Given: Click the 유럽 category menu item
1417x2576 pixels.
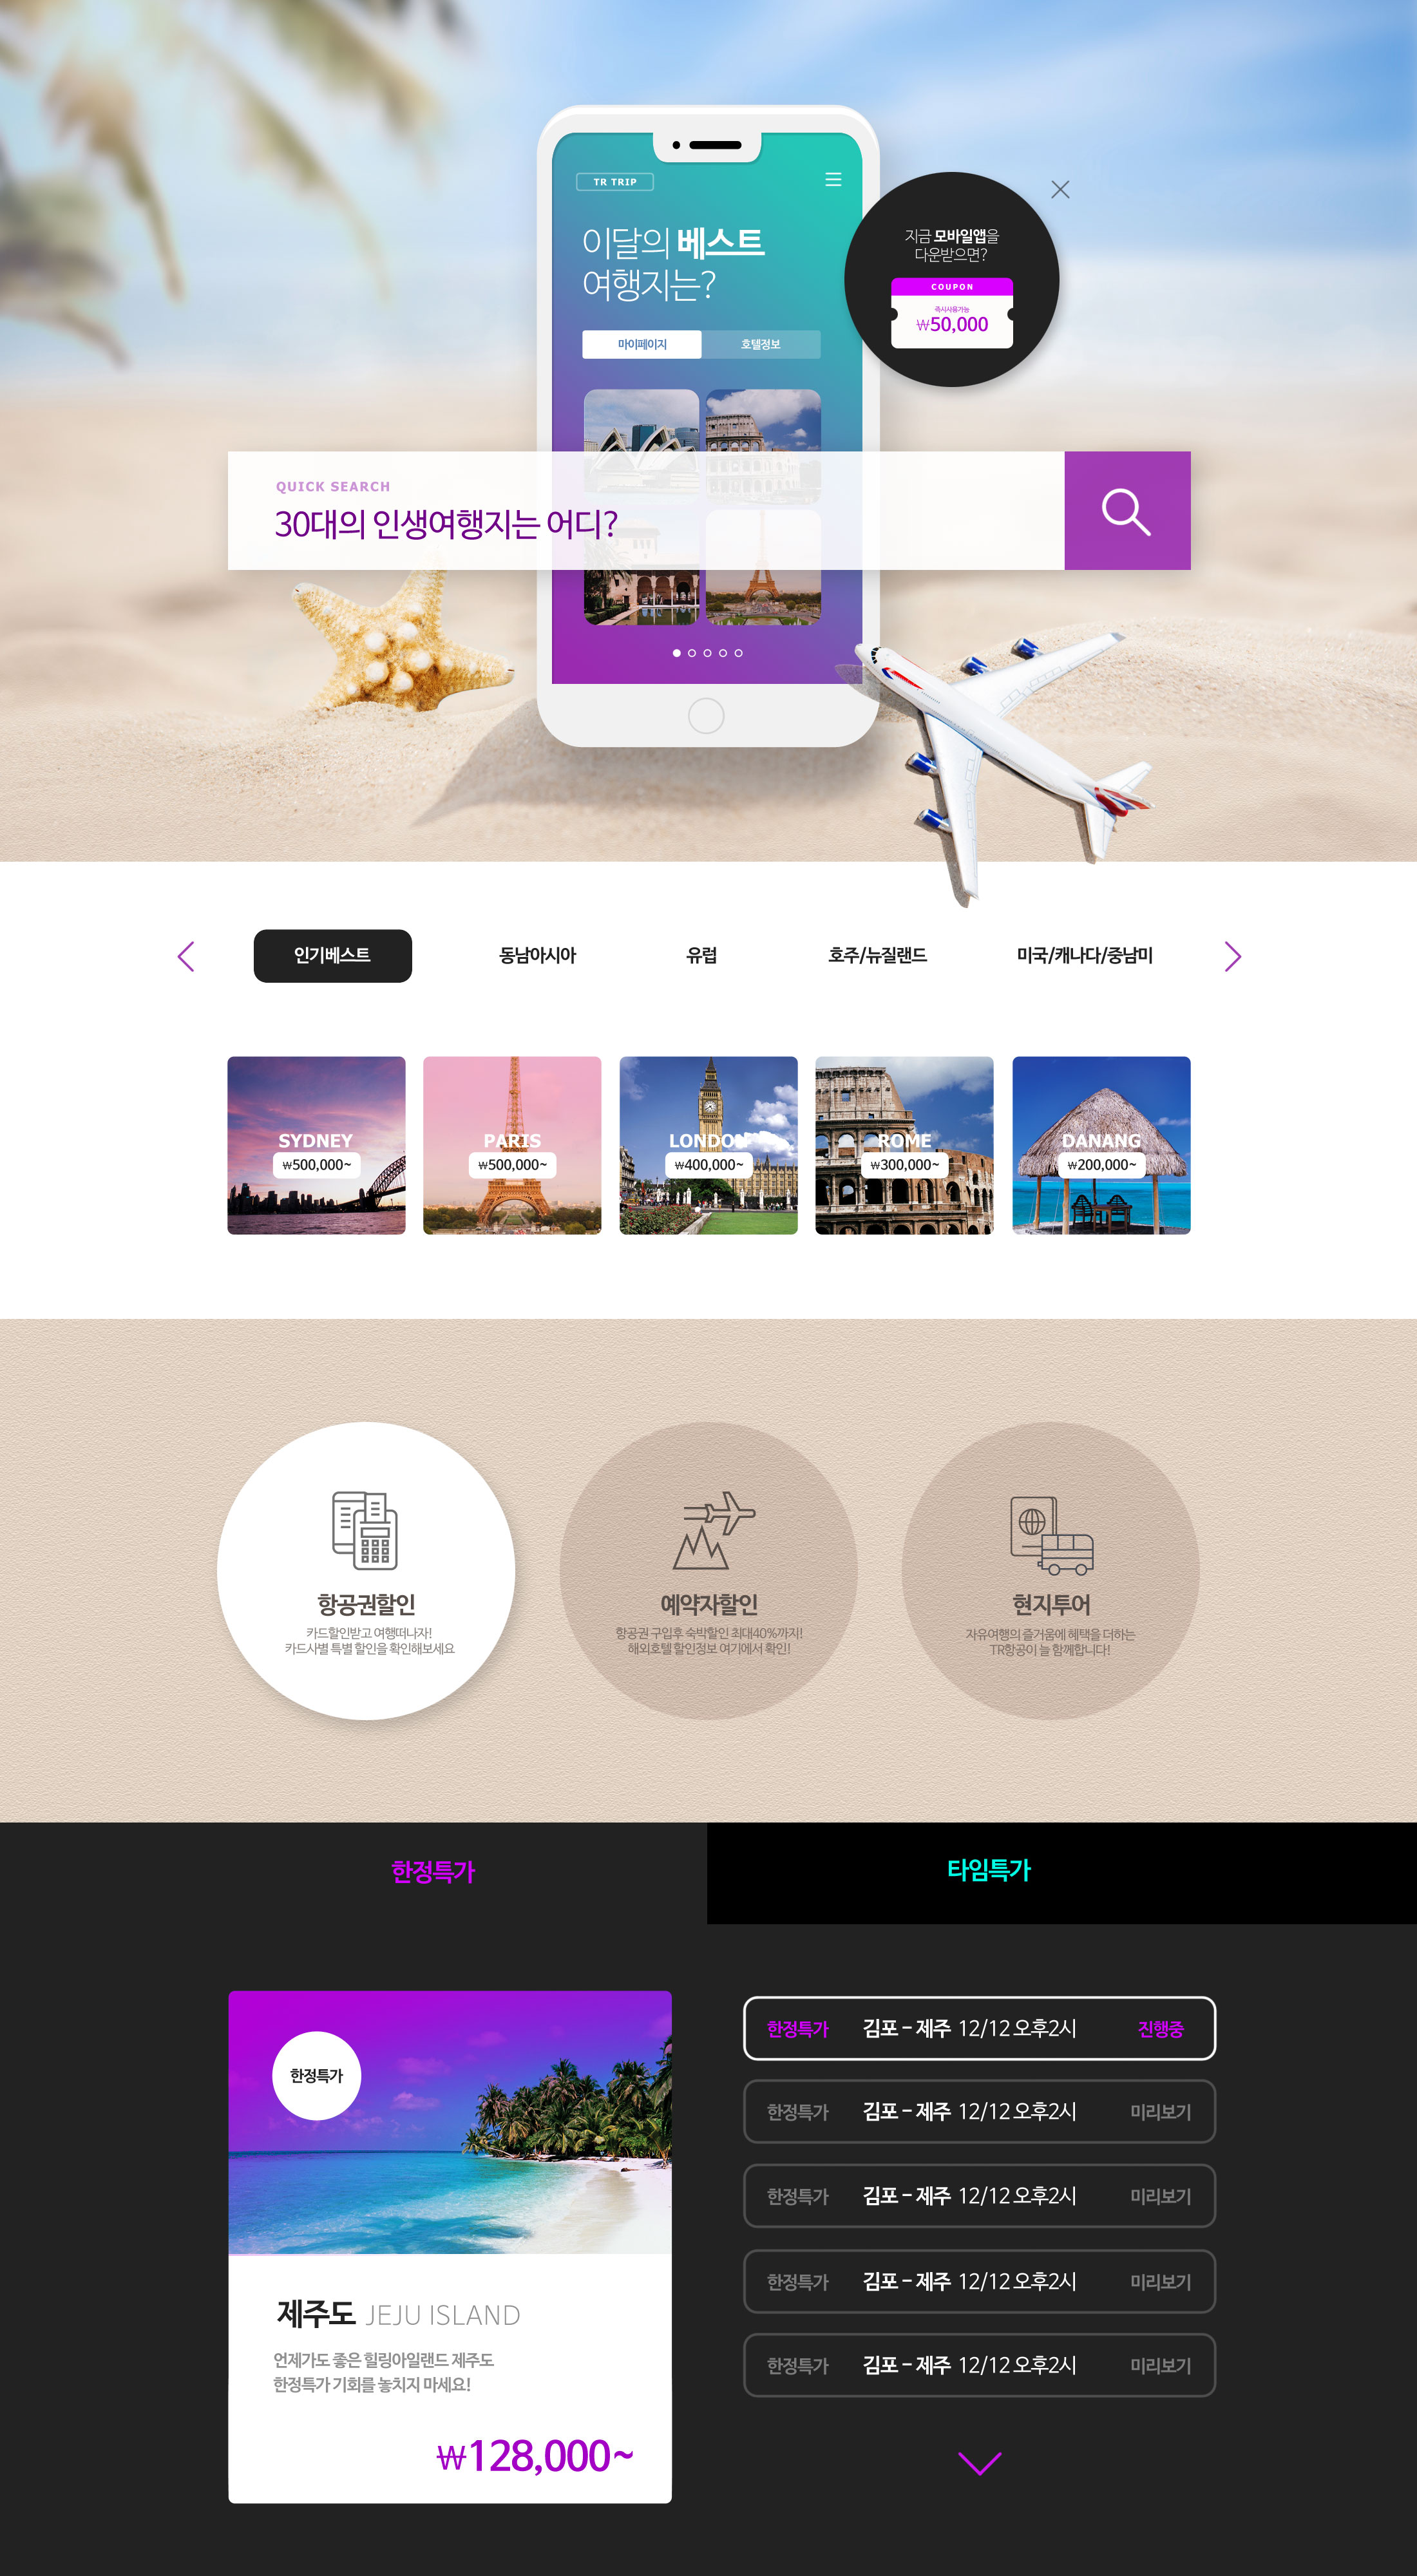Looking at the screenshot, I should click(x=698, y=954).
